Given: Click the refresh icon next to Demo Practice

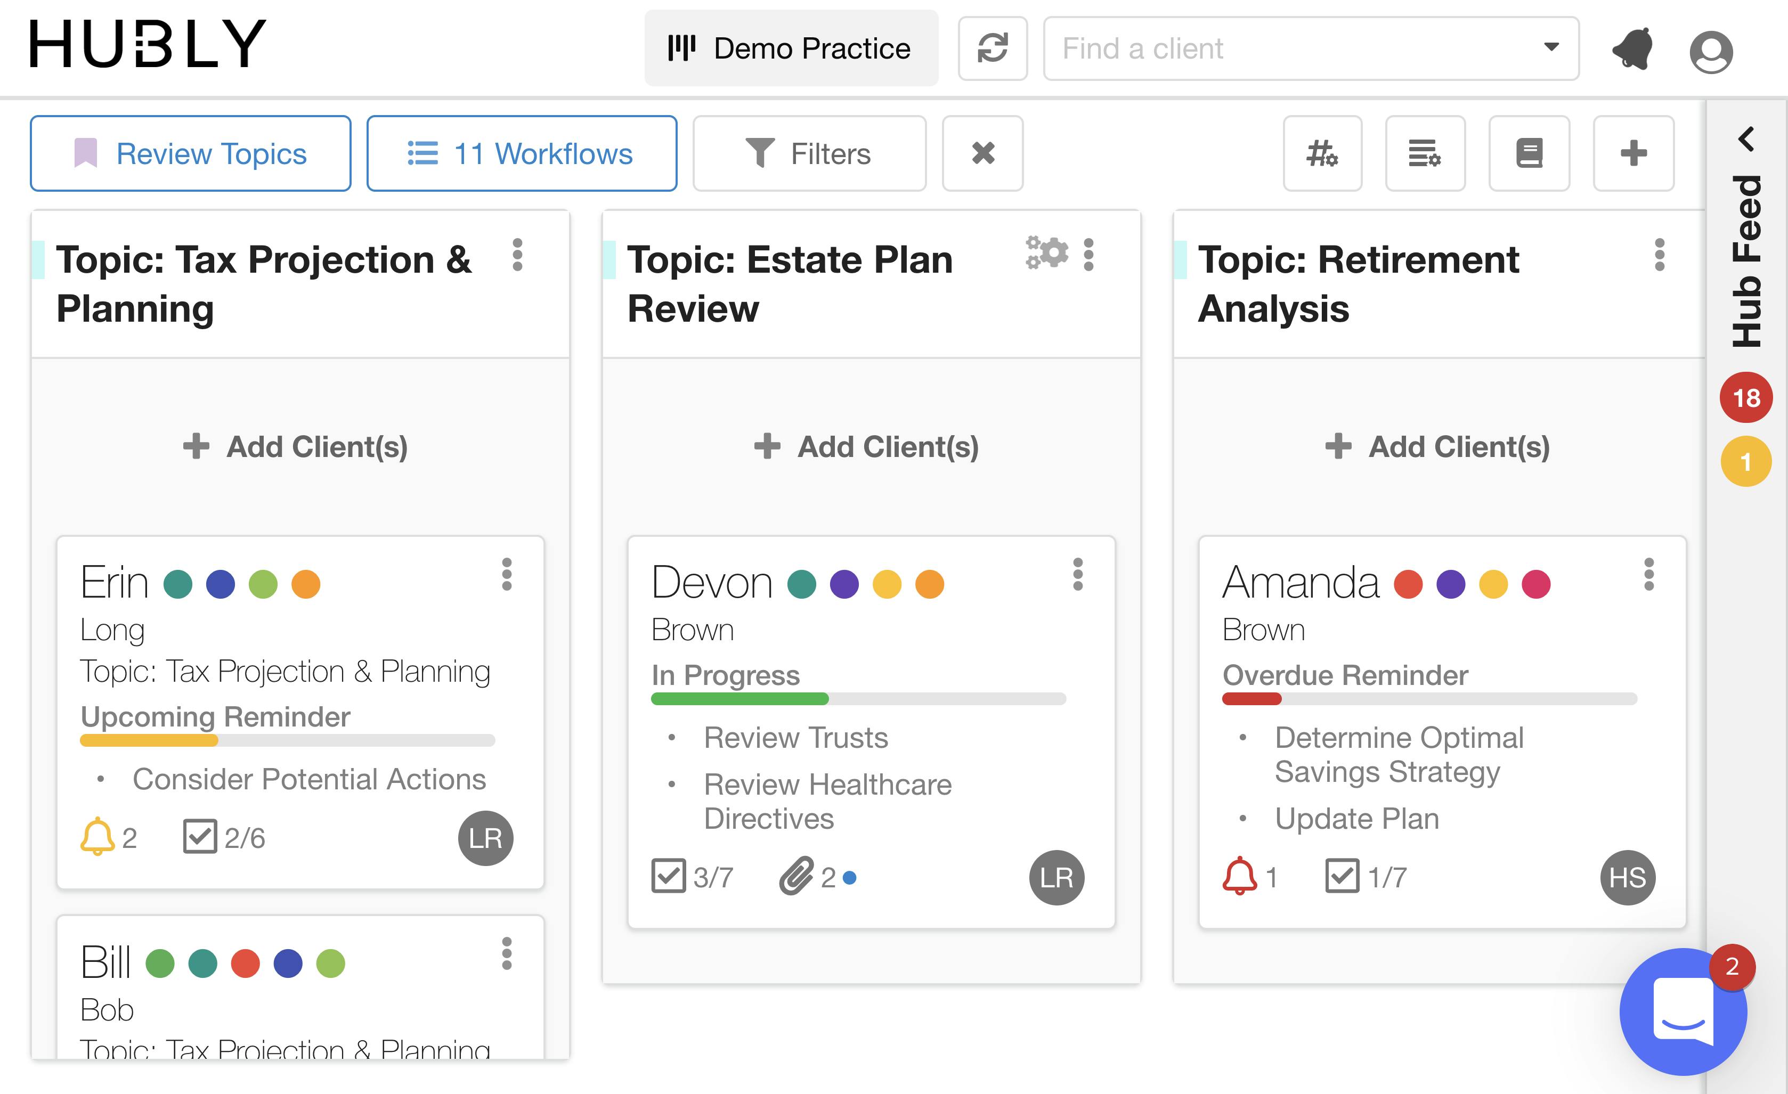Looking at the screenshot, I should (x=992, y=48).
